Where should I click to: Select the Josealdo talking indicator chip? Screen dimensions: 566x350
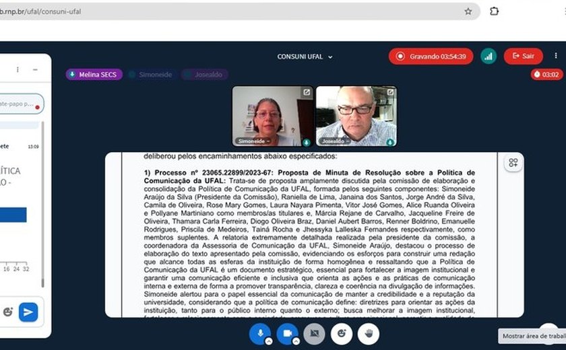205,75
